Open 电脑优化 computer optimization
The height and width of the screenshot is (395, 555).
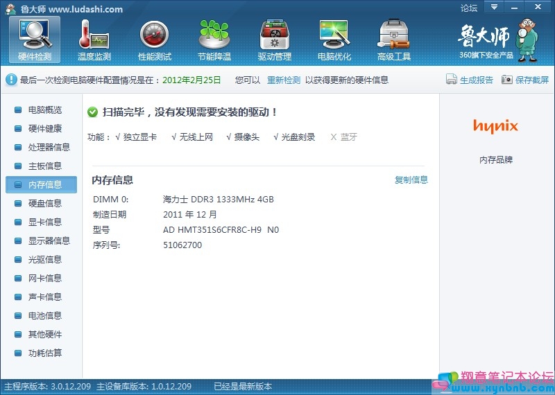pyautogui.click(x=334, y=40)
